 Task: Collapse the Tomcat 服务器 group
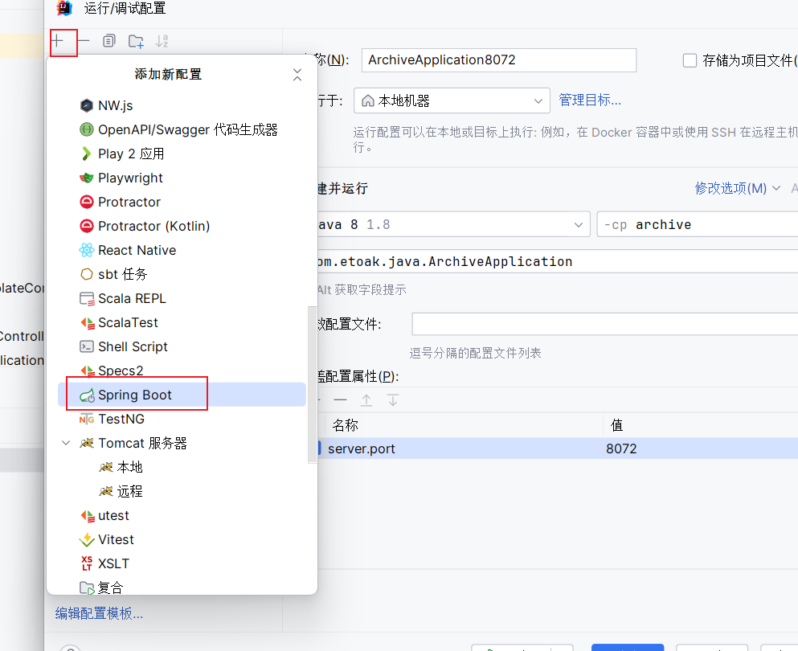pos(66,444)
